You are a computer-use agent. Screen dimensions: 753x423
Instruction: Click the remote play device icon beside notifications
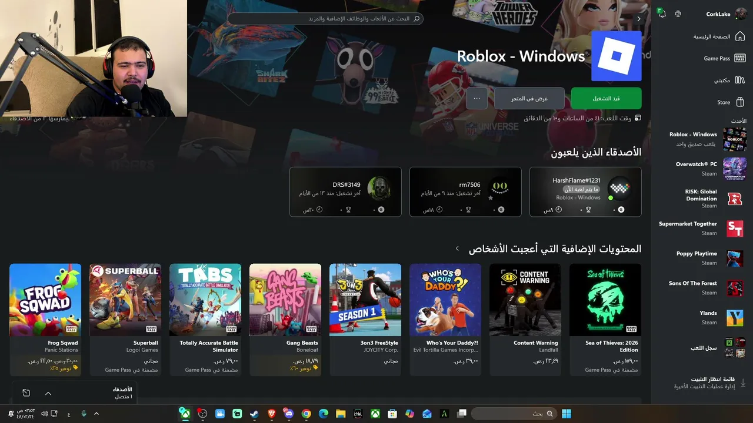click(x=678, y=14)
